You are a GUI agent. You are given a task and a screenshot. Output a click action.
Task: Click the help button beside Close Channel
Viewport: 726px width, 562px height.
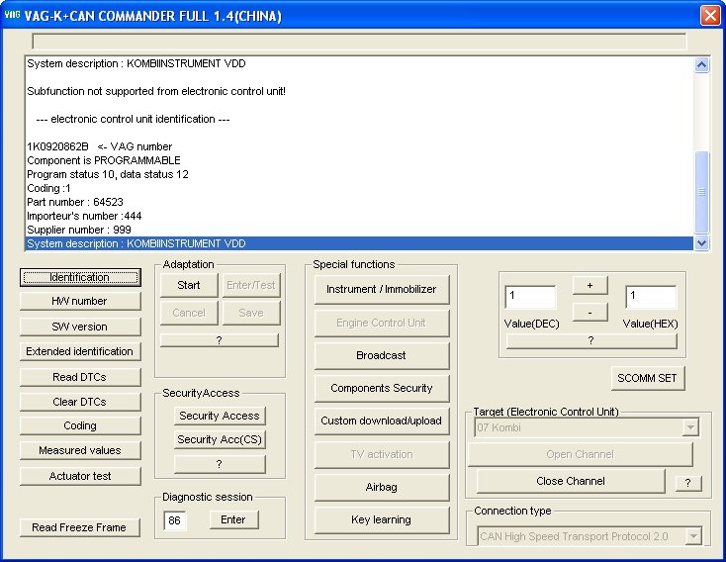point(688,483)
